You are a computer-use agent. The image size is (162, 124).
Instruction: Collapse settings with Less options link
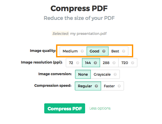(100, 109)
